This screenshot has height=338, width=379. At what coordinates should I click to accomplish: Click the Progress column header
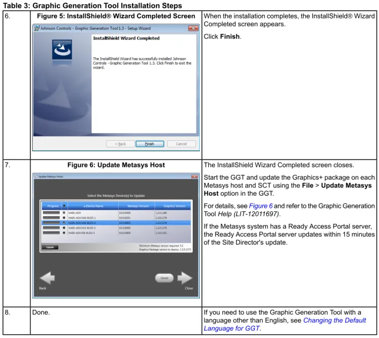tap(52, 206)
